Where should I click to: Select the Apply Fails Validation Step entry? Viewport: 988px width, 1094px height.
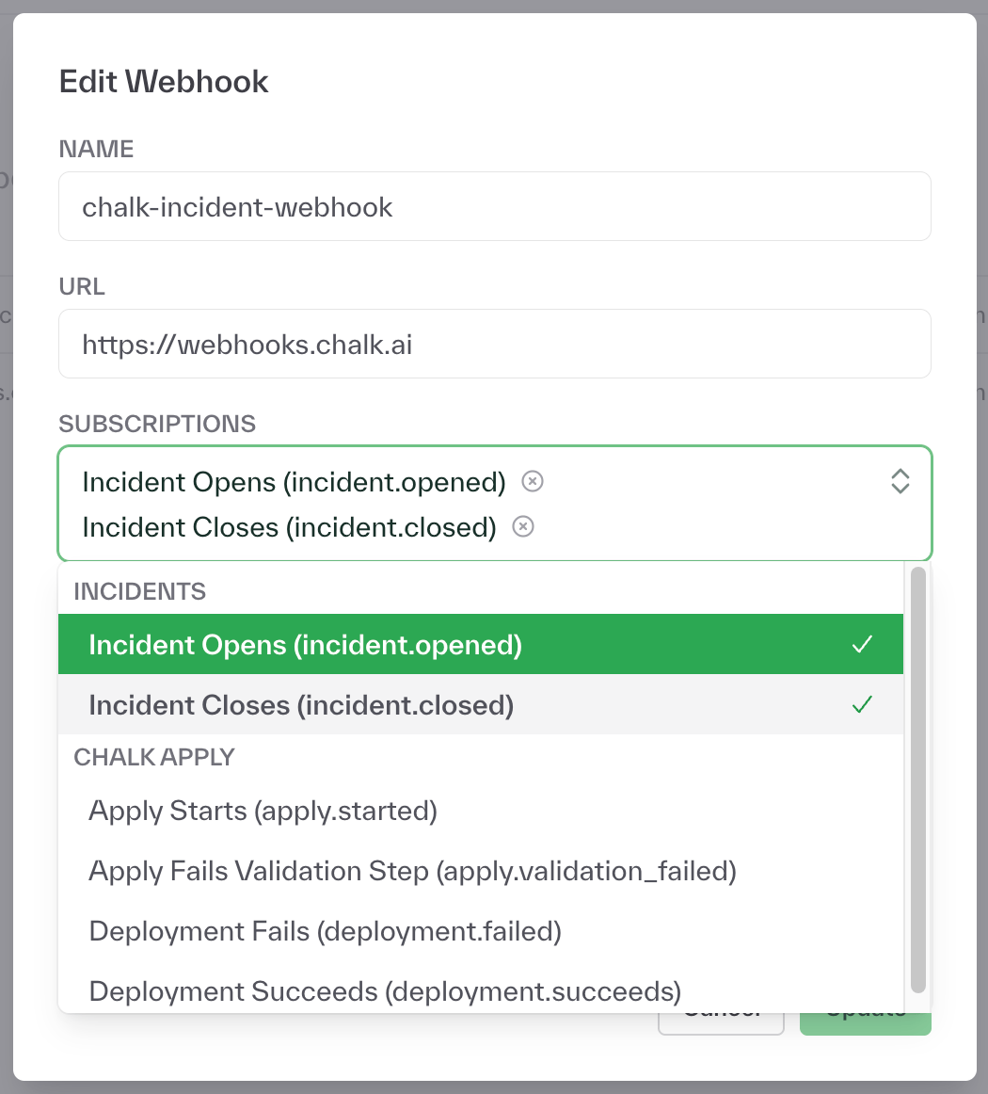411,871
